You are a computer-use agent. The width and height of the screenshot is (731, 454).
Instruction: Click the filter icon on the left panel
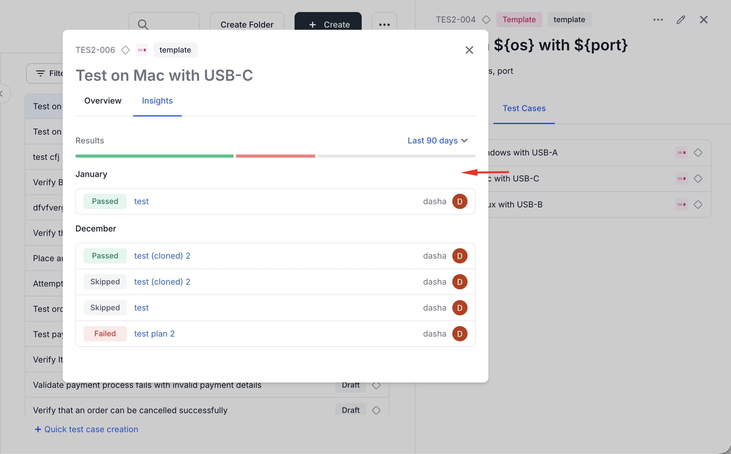41,73
